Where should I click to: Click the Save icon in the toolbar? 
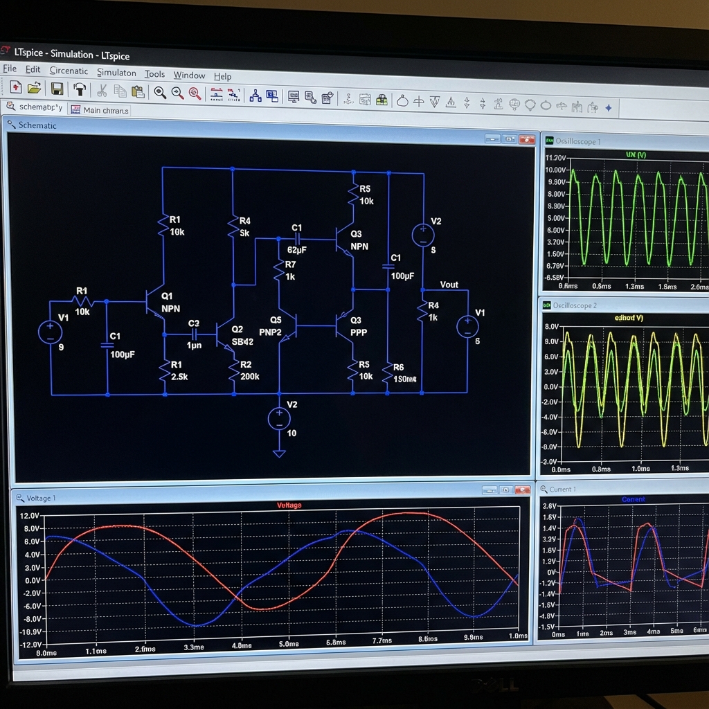(x=57, y=89)
